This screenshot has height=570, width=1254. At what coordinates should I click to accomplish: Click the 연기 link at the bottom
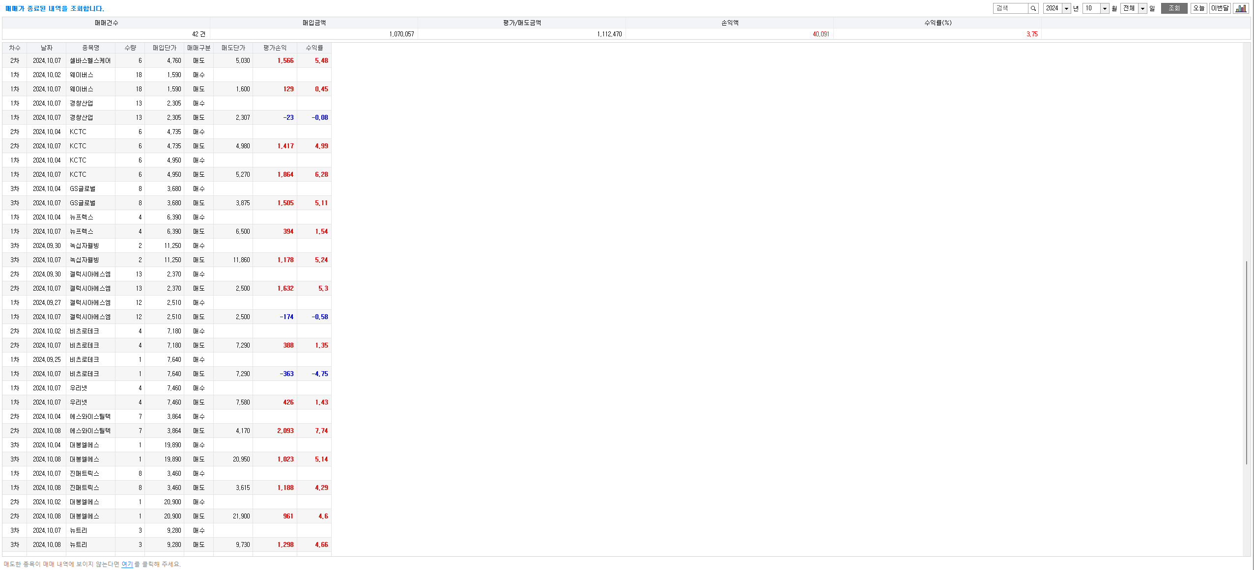pyautogui.click(x=127, y=564)
